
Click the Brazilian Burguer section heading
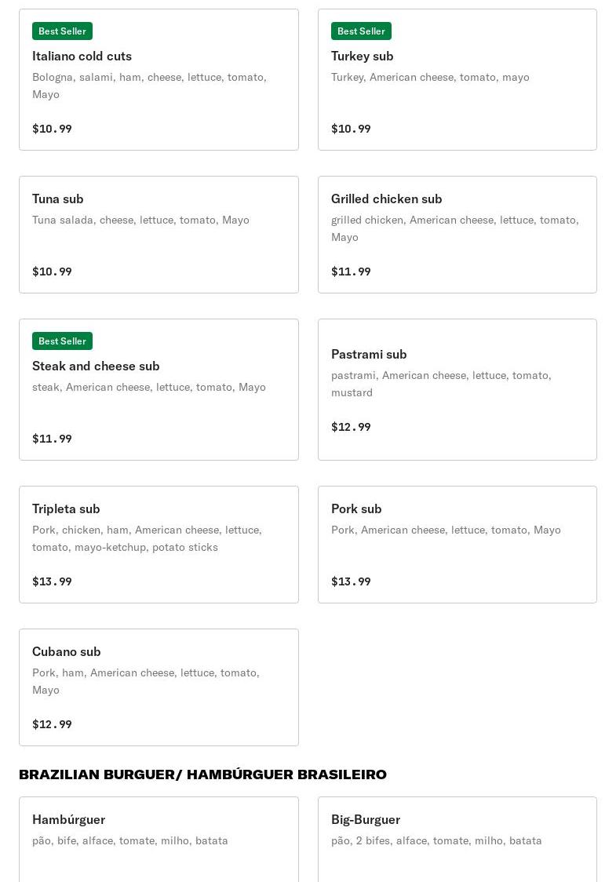(202, 775)
